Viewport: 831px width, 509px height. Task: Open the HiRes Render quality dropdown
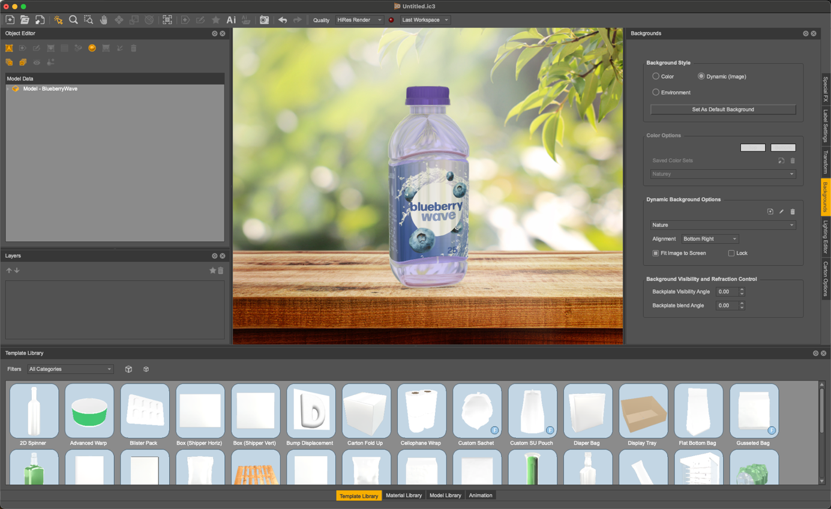coord(359,20)
